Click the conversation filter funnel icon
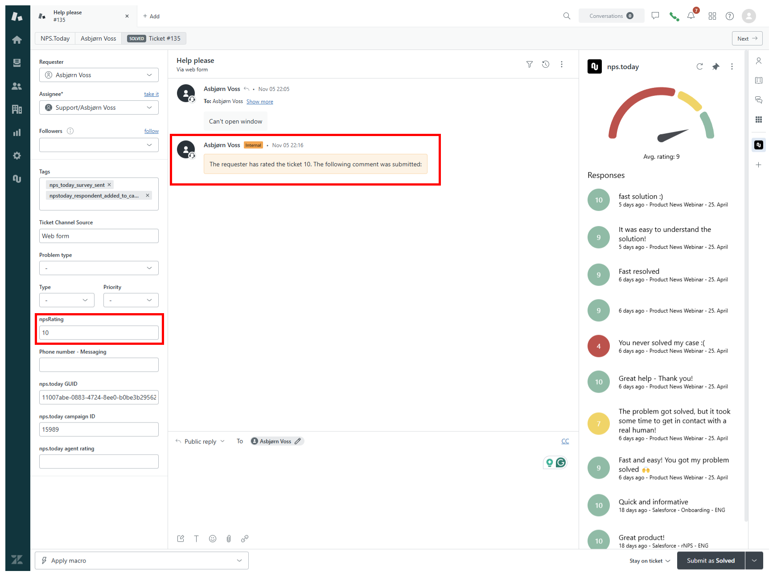 click(529, 64)
